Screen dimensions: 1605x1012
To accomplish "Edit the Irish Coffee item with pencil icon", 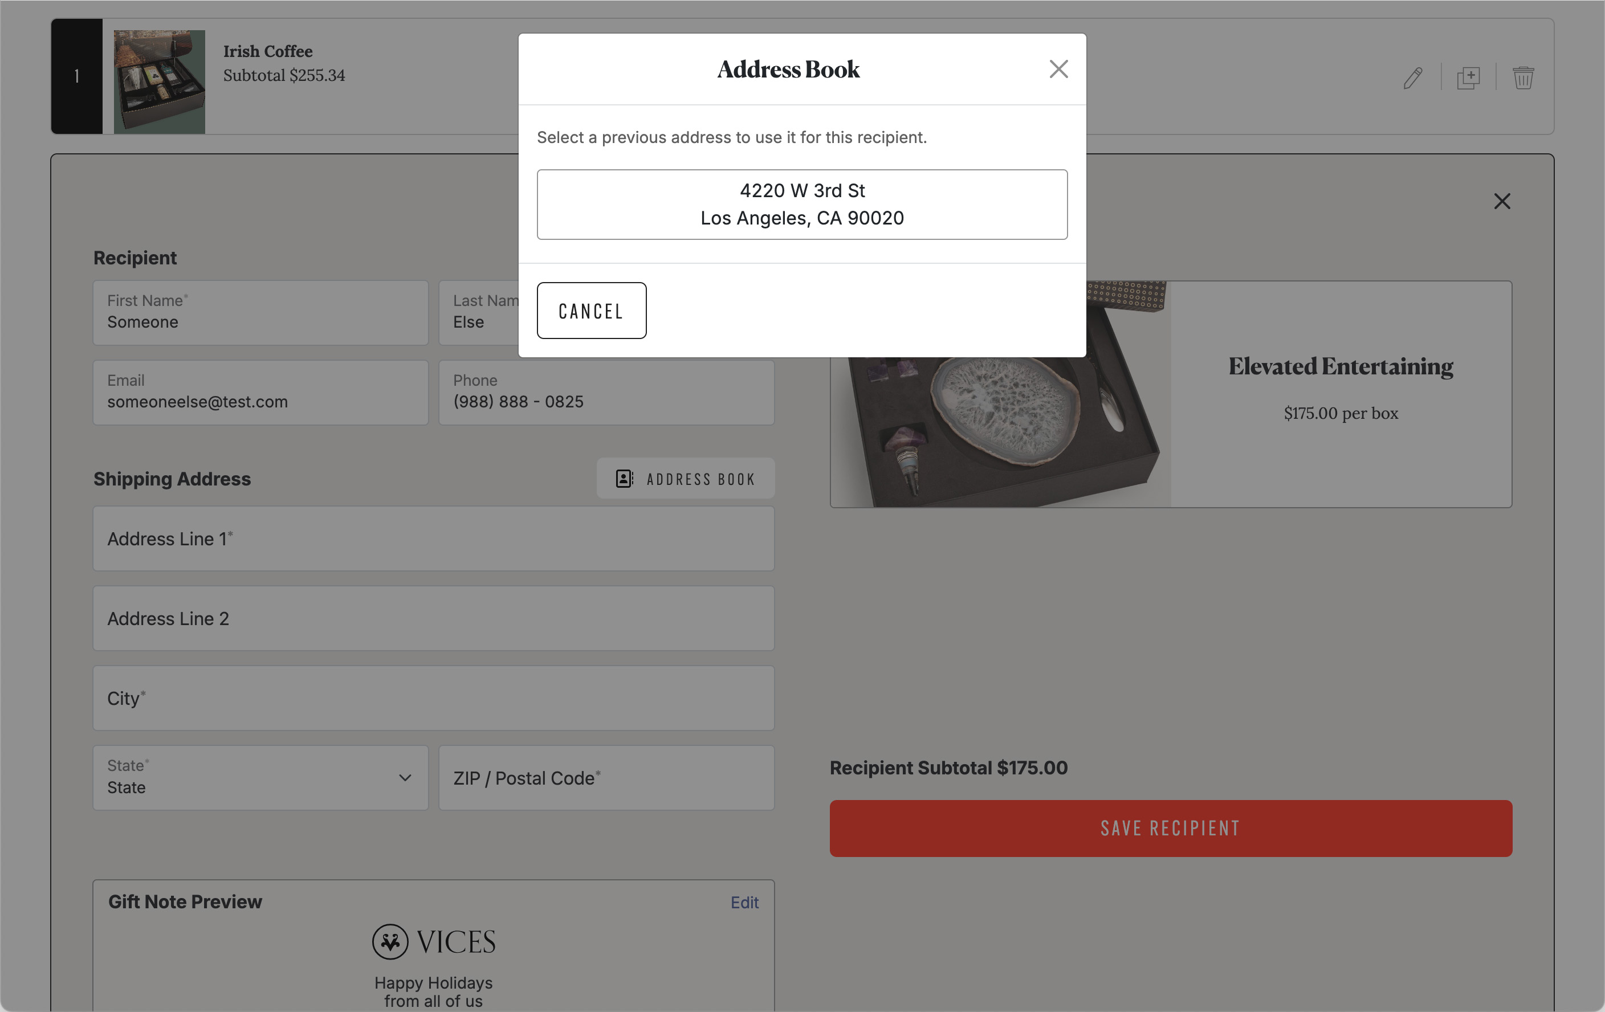I will pos(1412,77).
